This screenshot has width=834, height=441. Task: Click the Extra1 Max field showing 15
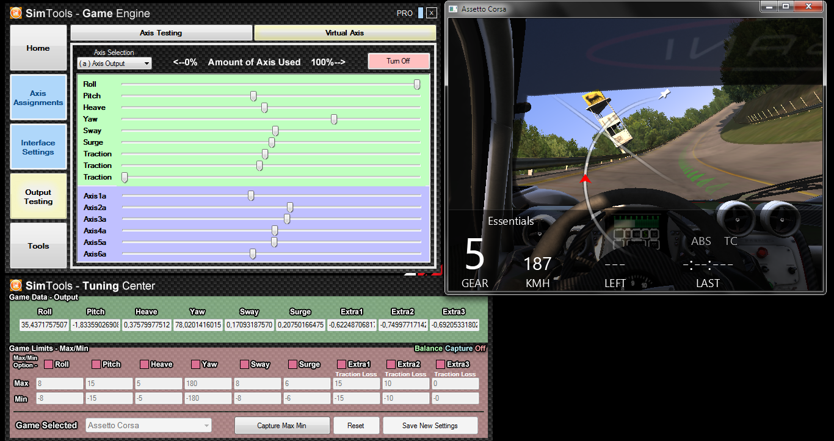pos(357,384)
